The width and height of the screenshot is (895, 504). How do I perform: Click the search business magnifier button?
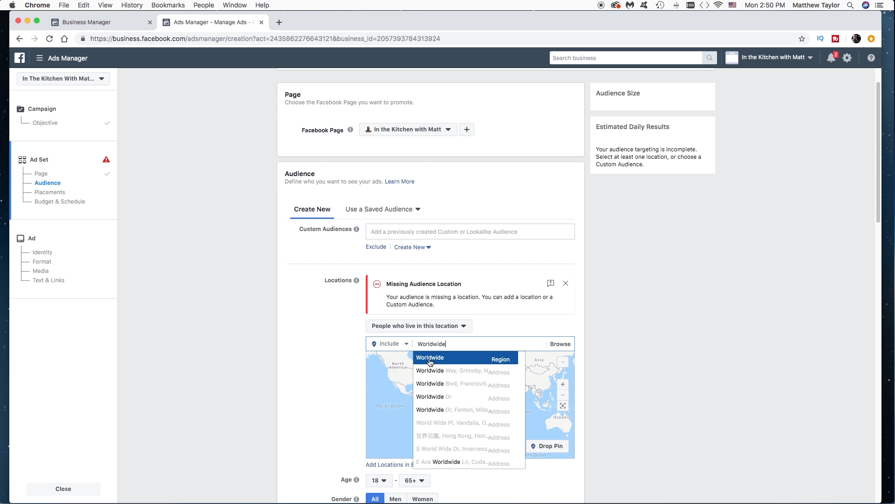pos(710,58)
